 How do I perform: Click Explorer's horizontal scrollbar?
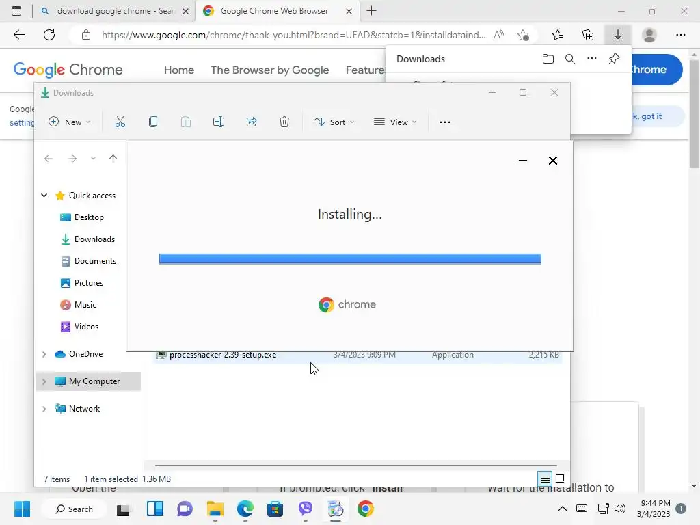point(355,465)
